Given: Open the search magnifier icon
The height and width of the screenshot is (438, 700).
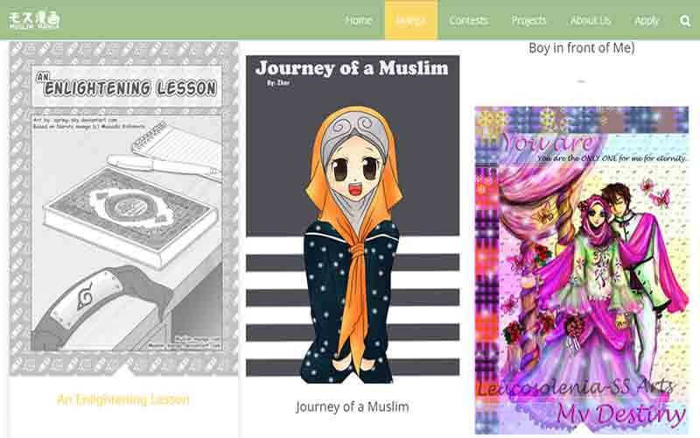Looking at the screenshot, I should (x=685, y=20).
